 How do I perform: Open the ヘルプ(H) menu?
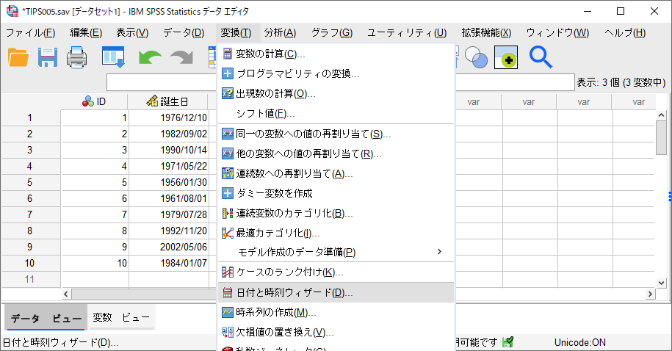click(625, 33)
